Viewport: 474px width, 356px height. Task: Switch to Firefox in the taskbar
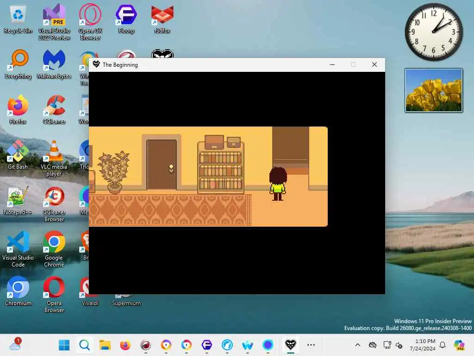125,345
